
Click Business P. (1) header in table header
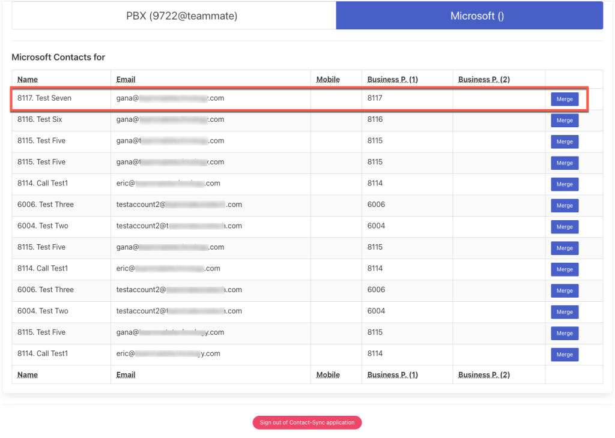(x=393, y=79)
